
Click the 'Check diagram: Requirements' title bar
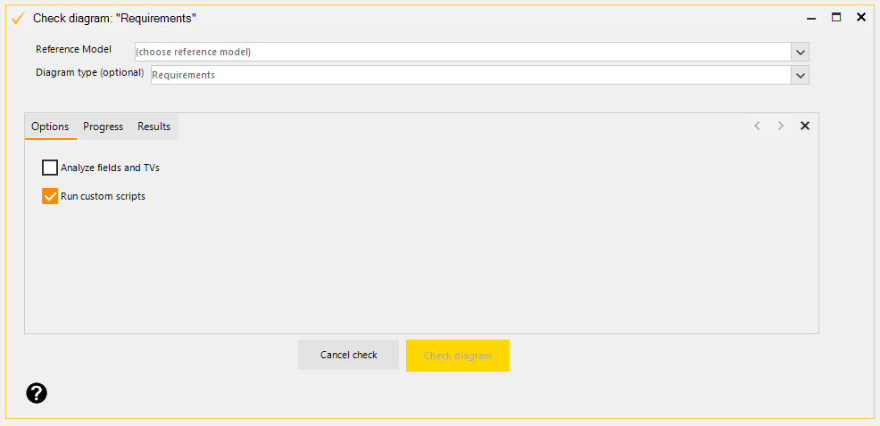402,18
